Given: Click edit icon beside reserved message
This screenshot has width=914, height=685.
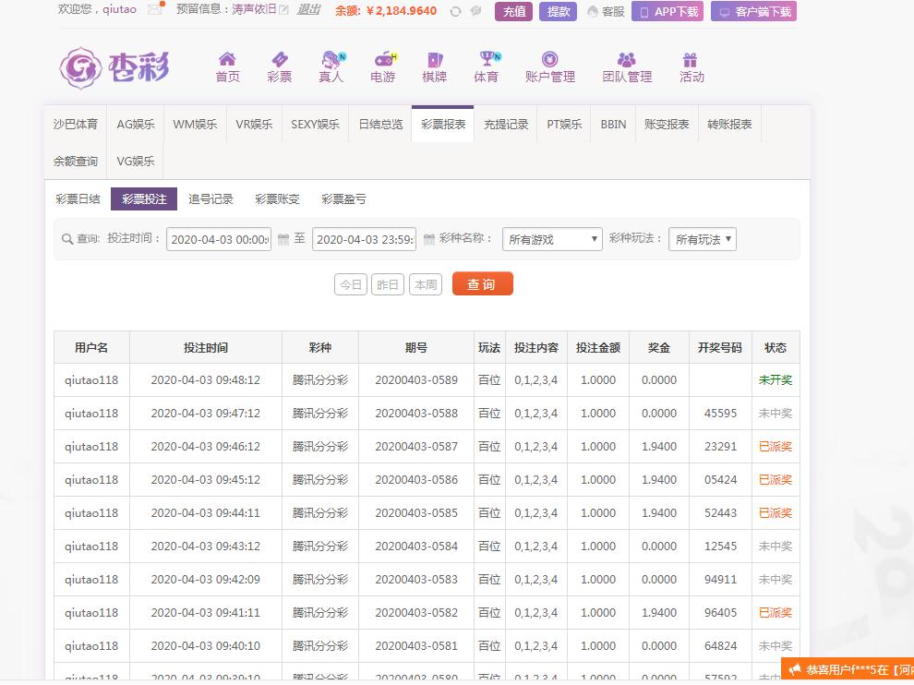Looking at the screenshot, I should coord(283,10).
